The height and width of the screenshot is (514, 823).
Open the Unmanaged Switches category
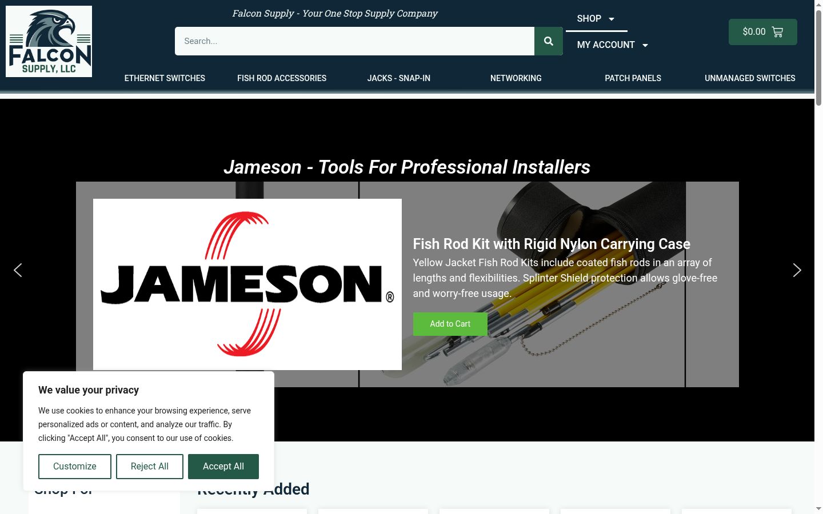(x=750, y=78)
